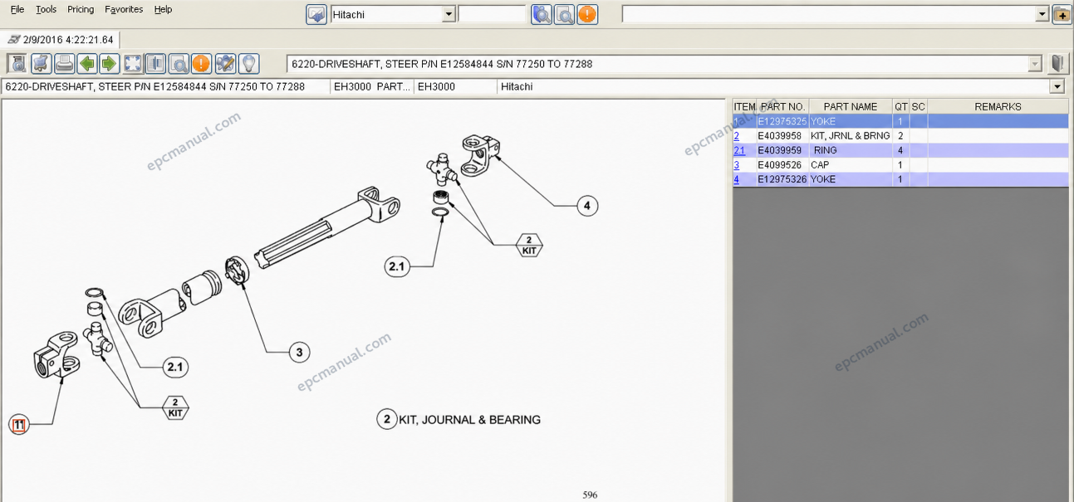The image size is (1074, 502).
Task: Select callout 3 in the driveshaft diagram
Action: (x=299, y=353)
